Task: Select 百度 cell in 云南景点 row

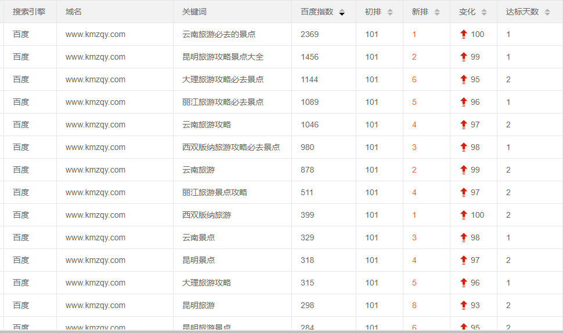Action: (21, 238)
